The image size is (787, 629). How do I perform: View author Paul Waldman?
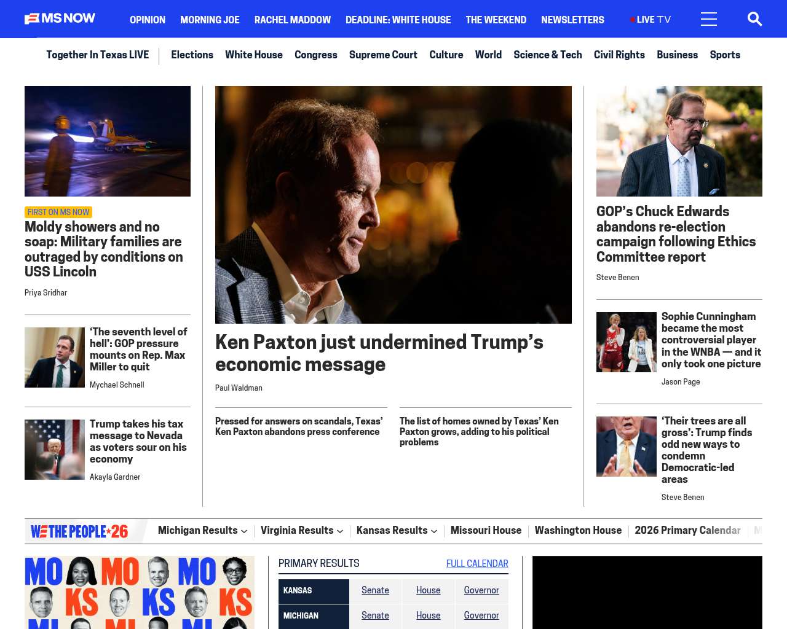pos(239,388)
